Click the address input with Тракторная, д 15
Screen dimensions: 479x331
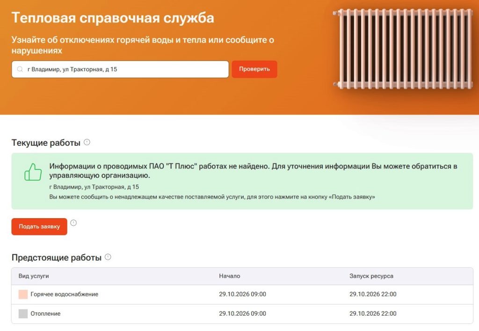point(120,69)
